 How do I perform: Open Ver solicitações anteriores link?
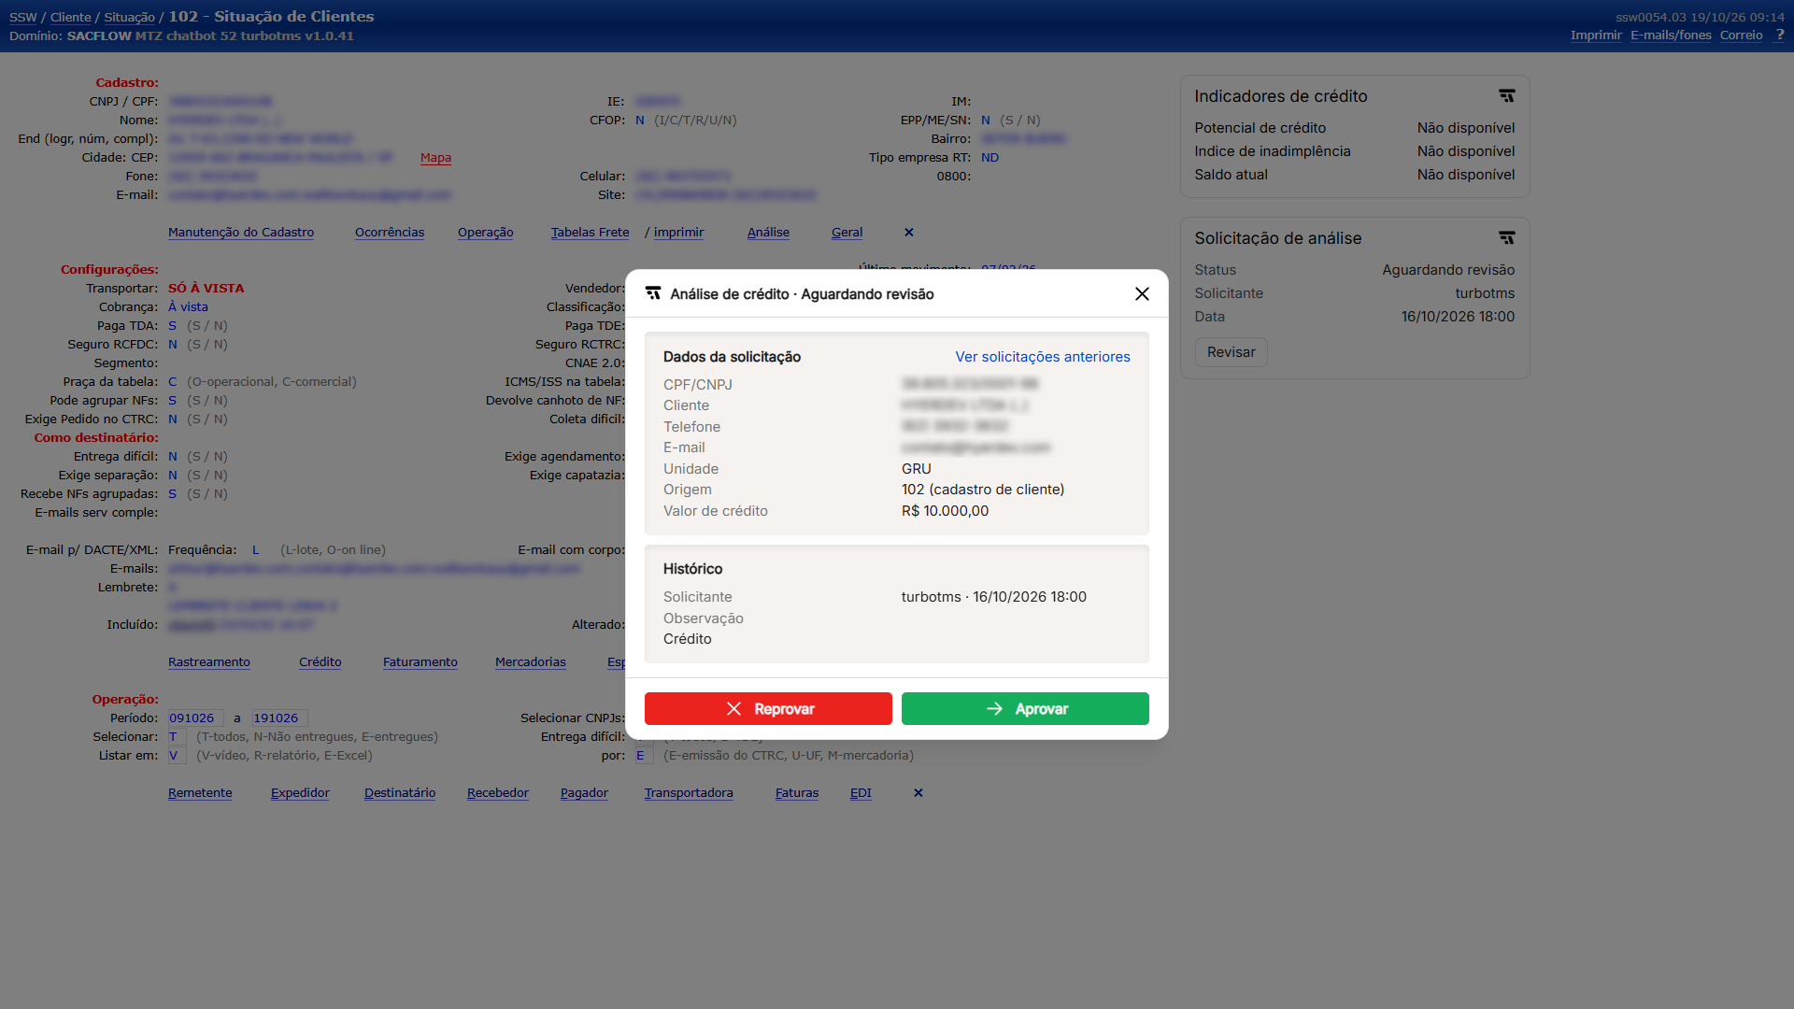tap(1043, 357)
